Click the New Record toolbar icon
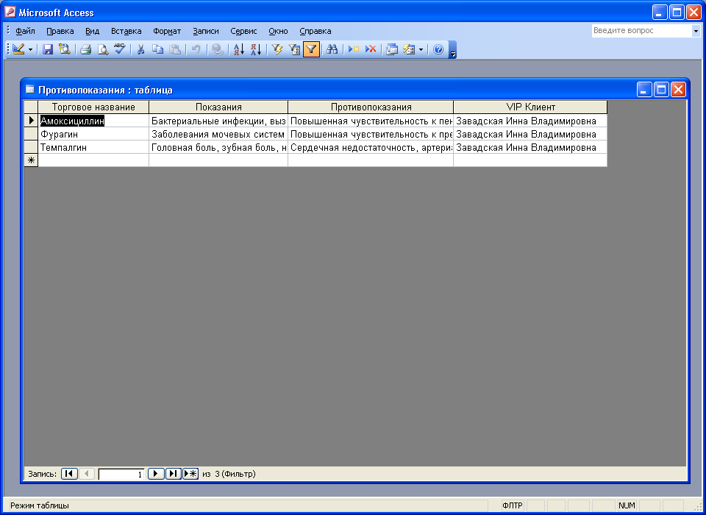This screenshot has width=706, height=515. 354,49
